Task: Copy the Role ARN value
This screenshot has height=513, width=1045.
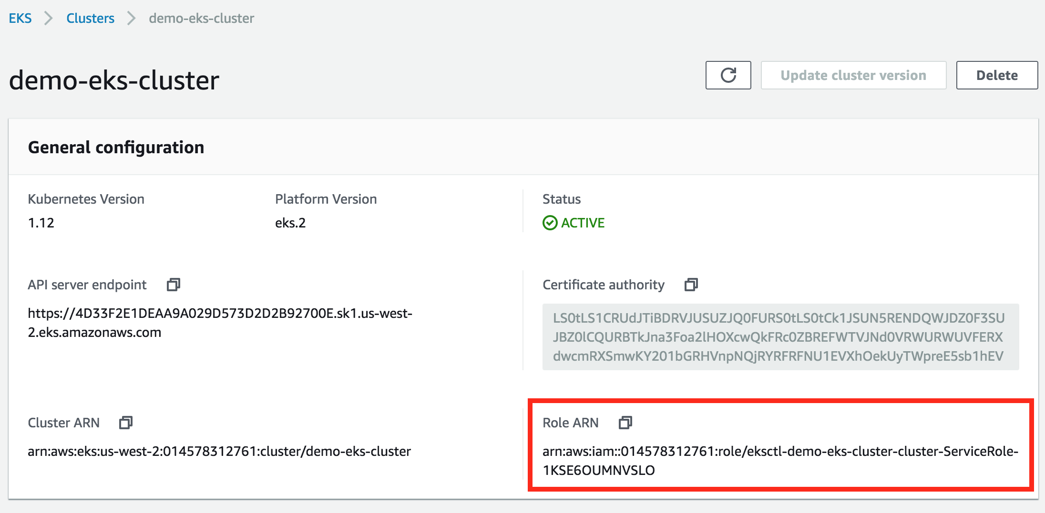Action: pyautogui.click(x=625, y=423)
